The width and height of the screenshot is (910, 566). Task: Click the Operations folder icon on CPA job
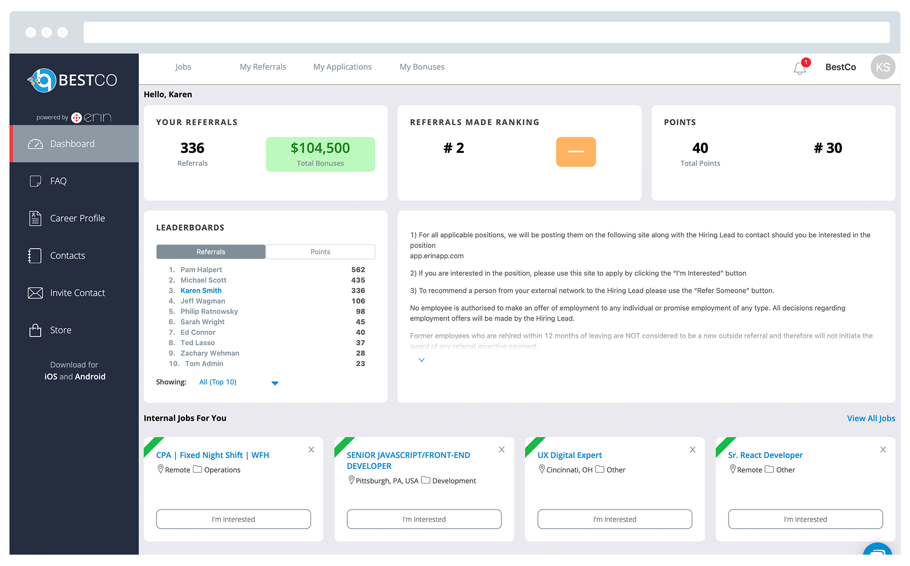(x=198, y=469)
